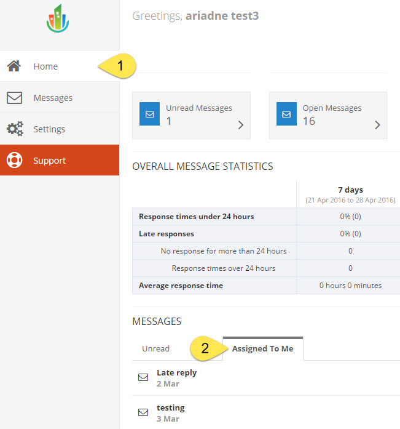Click the blue Unread Messages envelope icon
The height and width of the screenshot is (429, 400).
click(149, 114)
